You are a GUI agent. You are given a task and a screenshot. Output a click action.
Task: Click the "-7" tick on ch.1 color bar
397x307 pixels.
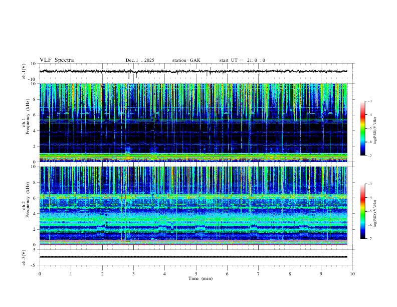[x=370, y=156]
